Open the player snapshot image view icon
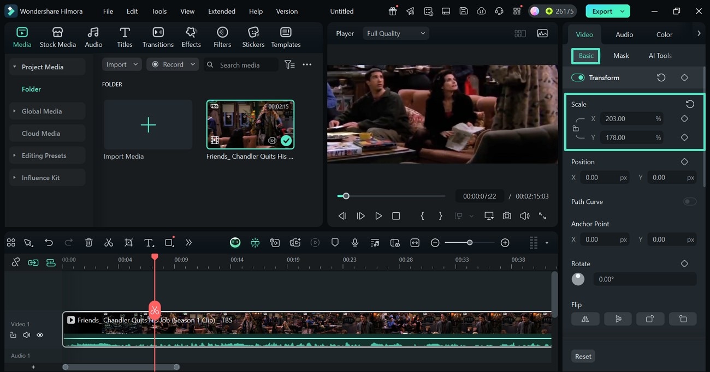The image size is (710, 372). tap(542, 33)
